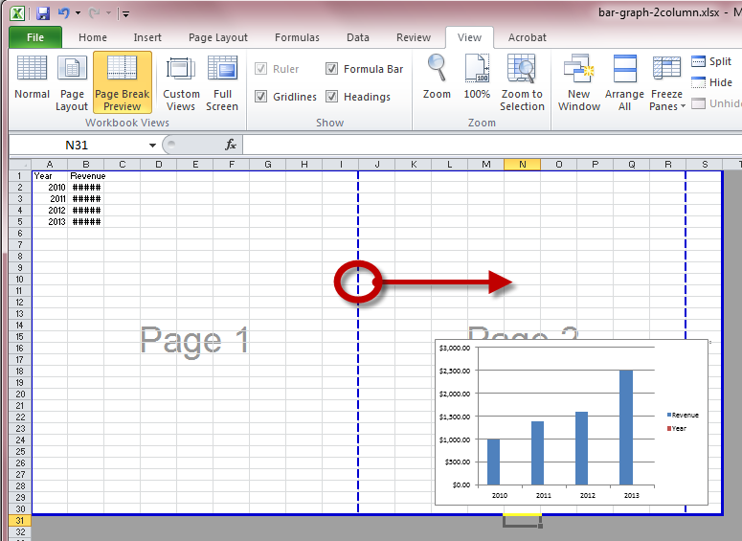Click inside the formula bar input

tap(492, 145)
